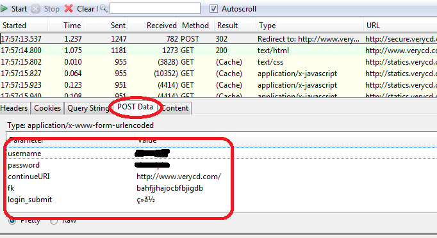
Task: Switch to the Cookies tab
Action: tap(47, 108)
